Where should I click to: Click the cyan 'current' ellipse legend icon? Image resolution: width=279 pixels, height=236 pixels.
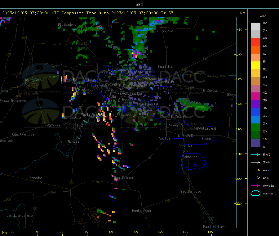255,193
